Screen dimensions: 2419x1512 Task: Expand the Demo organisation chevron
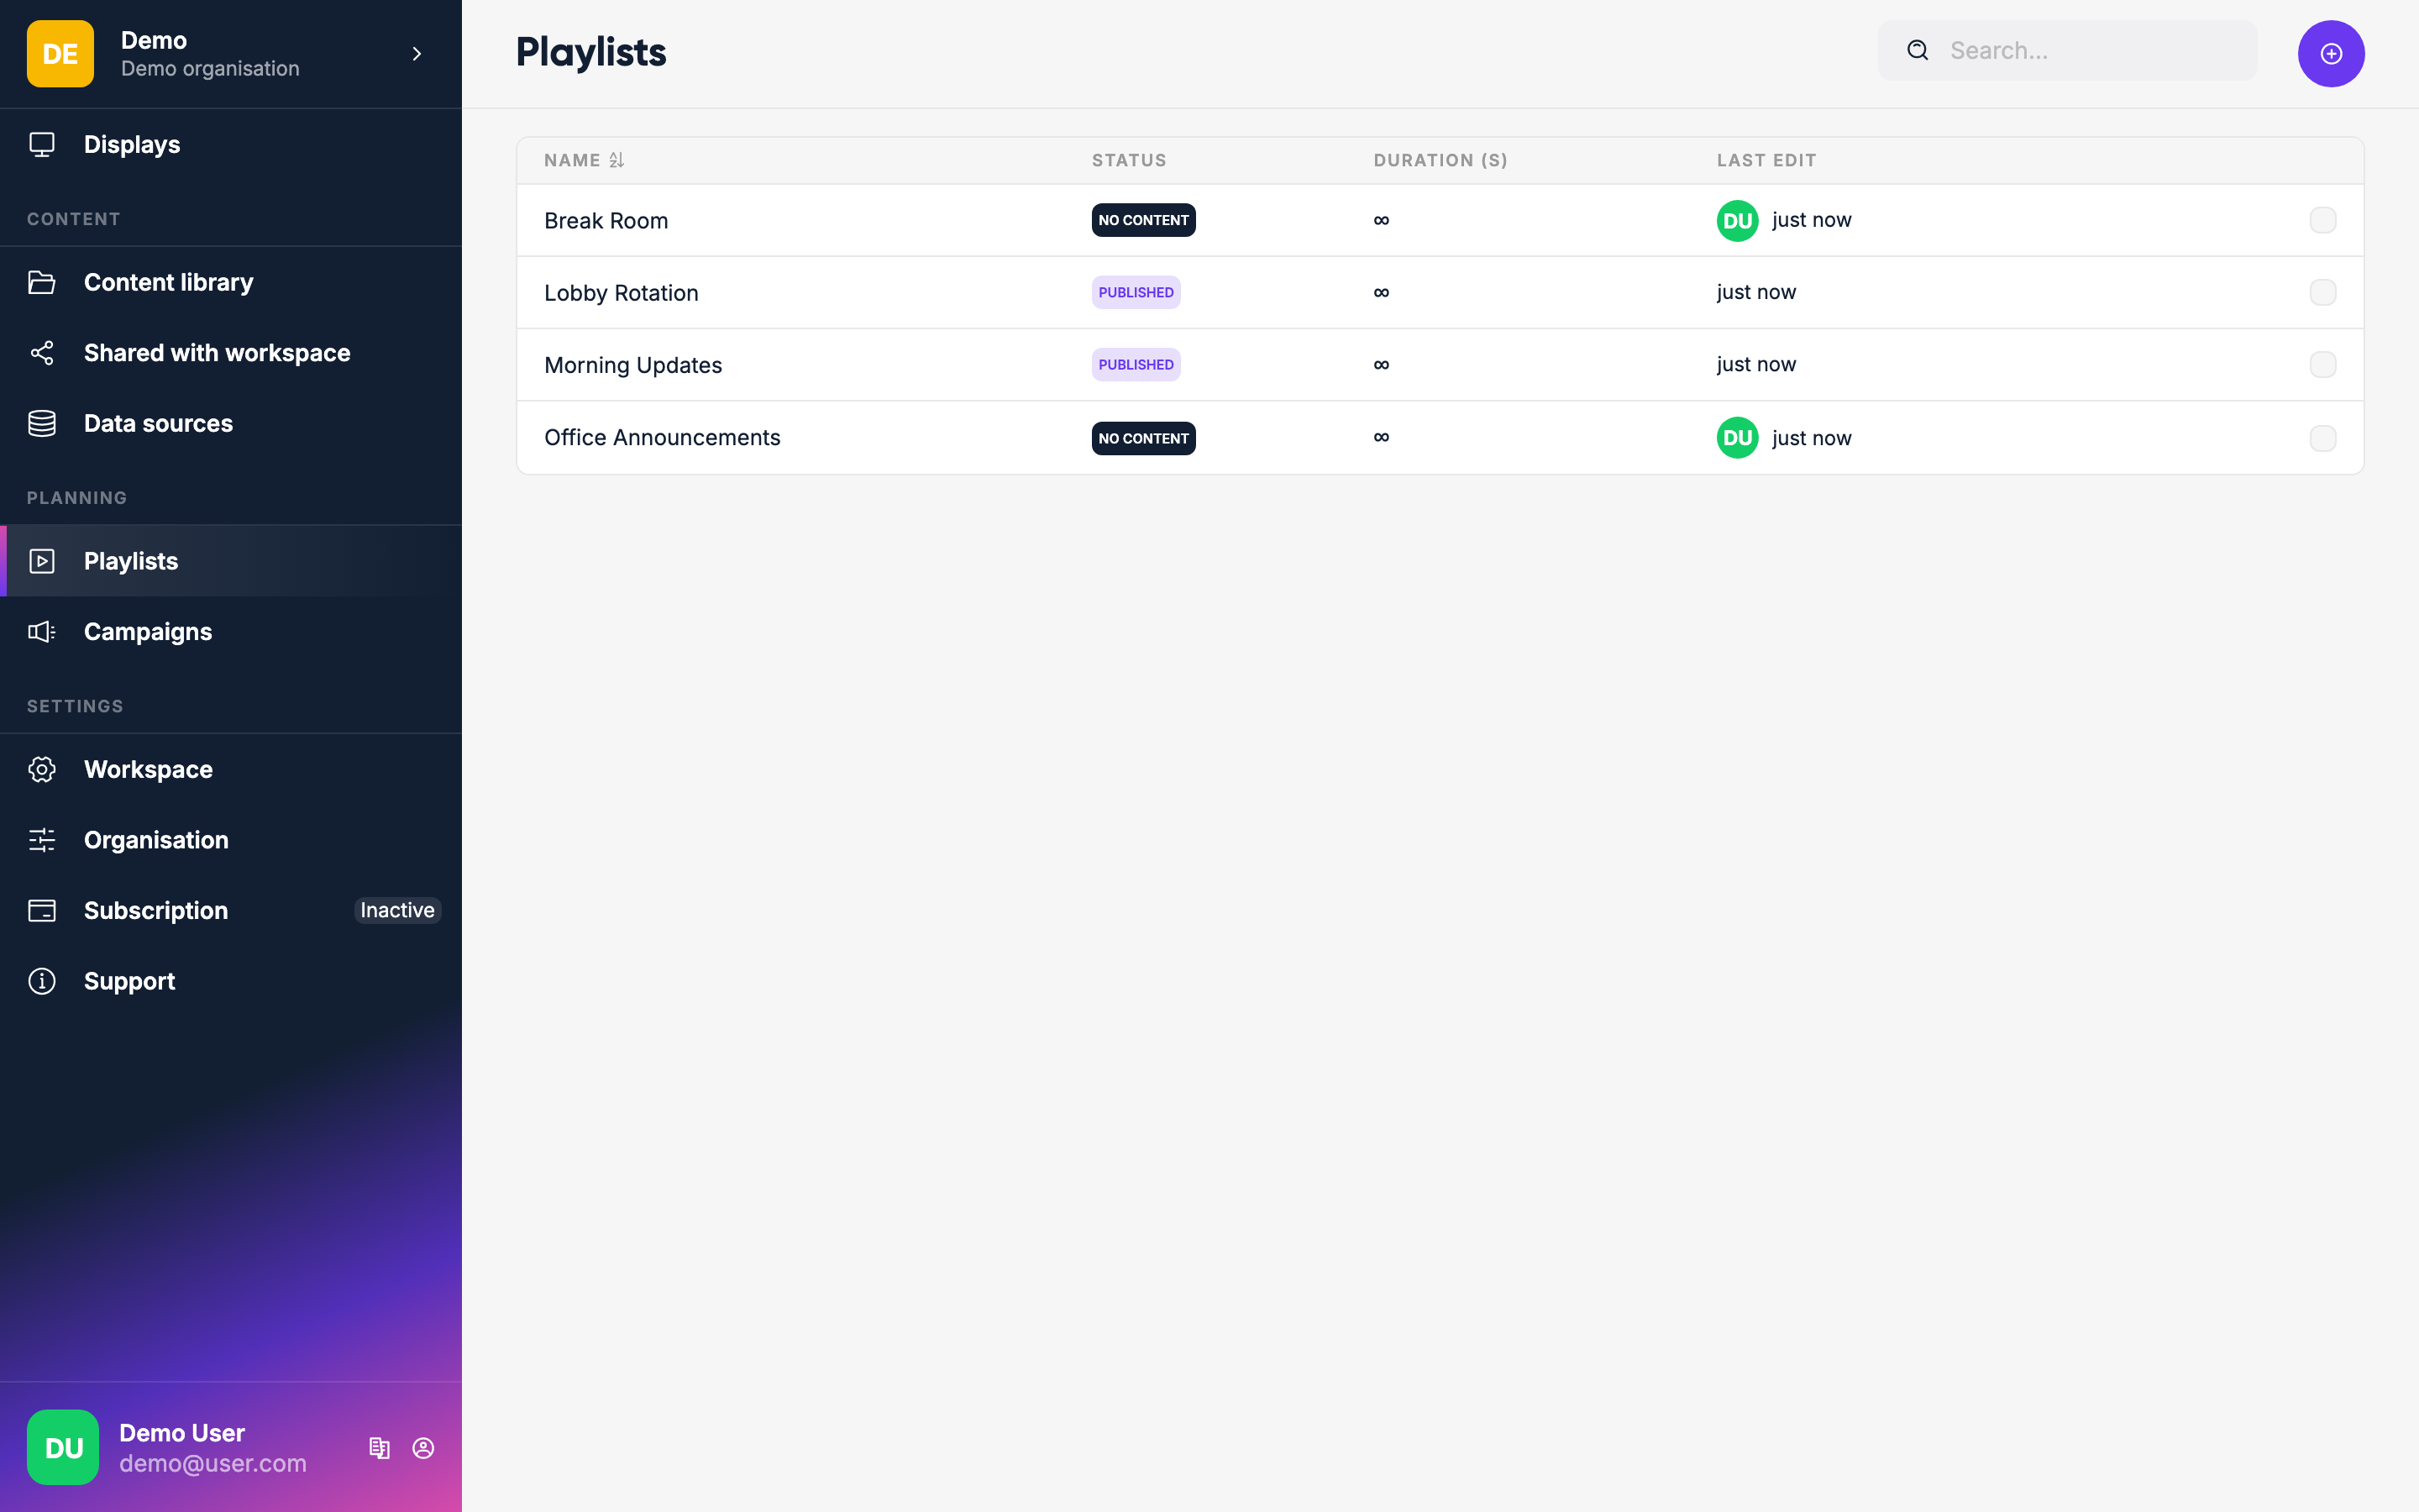click(x=417, y=54)
